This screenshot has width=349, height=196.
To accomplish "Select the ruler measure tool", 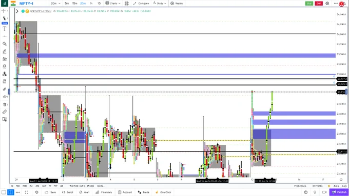I will pos(4,112).
